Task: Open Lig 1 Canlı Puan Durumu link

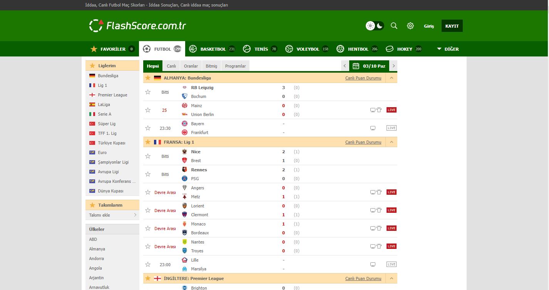Action: point(363,142)
